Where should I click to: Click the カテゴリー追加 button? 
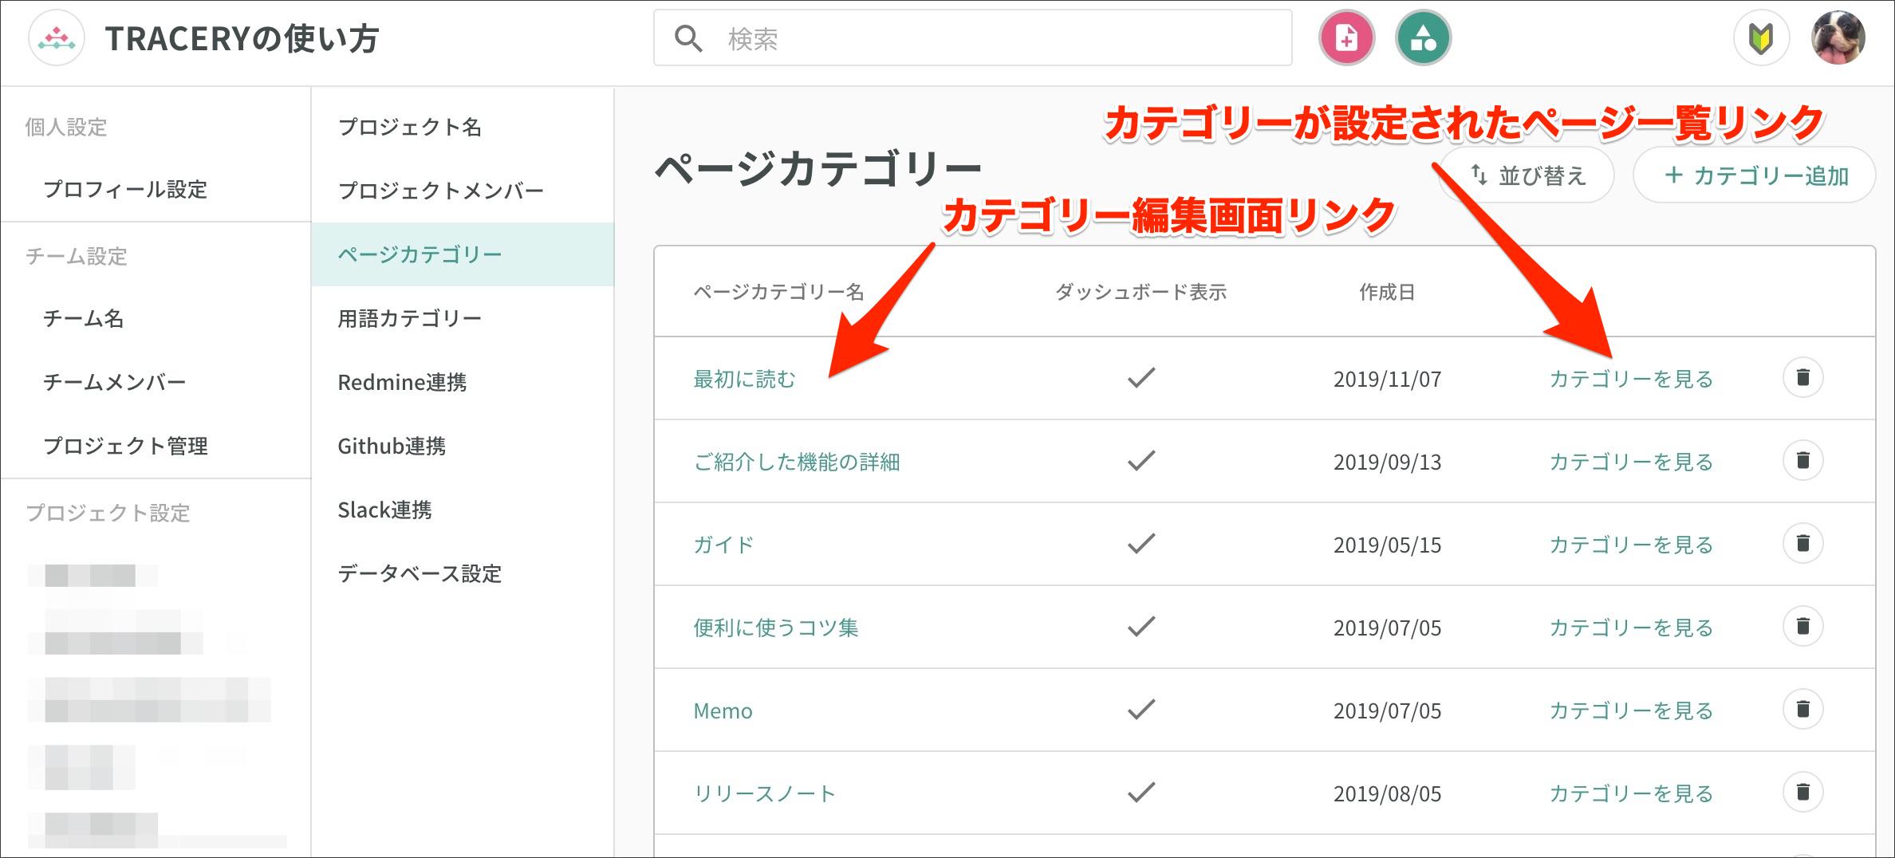click(1755, 175)
